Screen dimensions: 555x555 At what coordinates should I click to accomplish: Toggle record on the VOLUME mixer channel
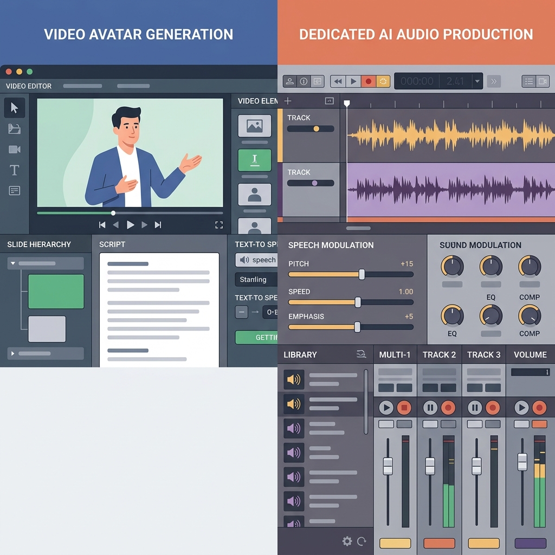pos(539,408)
